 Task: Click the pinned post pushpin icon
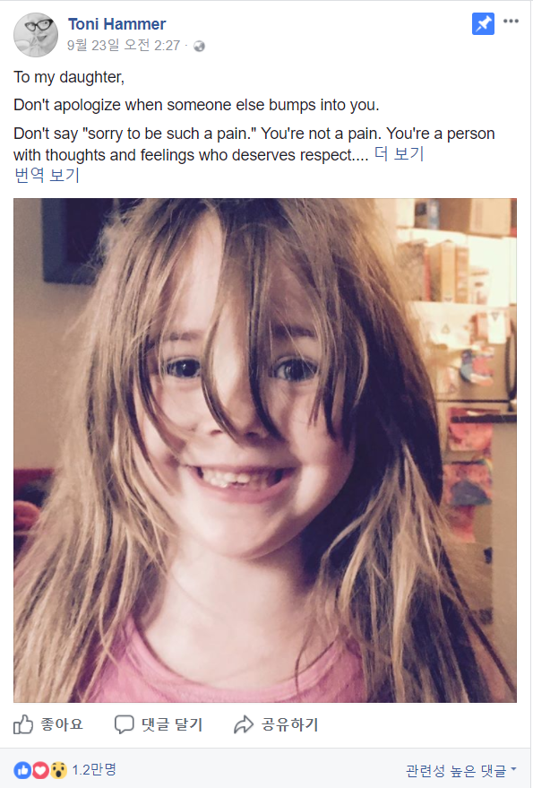[x=483, y=23]
